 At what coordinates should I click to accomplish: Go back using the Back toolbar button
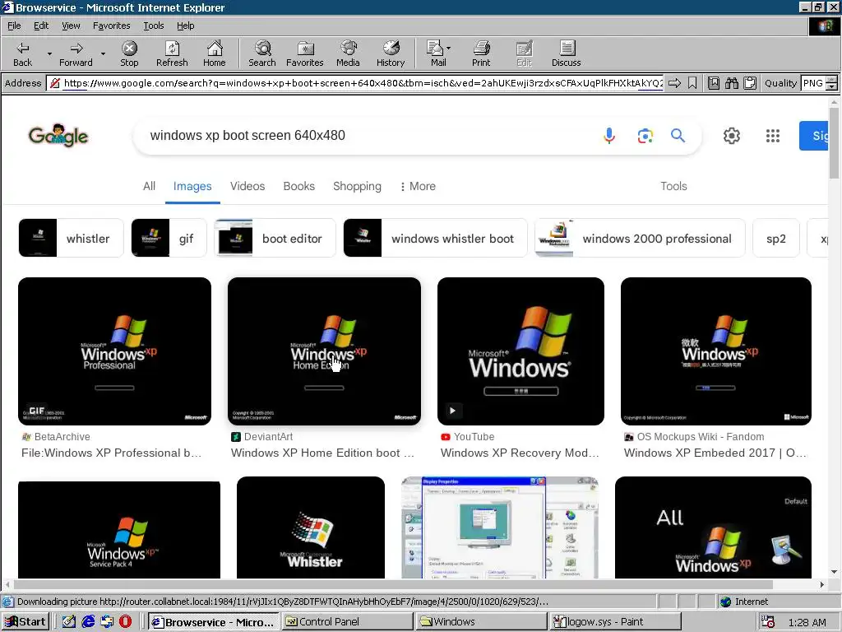[x=22, y=53]
